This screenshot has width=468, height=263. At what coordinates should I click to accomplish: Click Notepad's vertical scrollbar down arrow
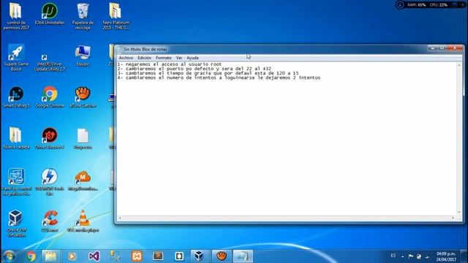tap(459, 213)
